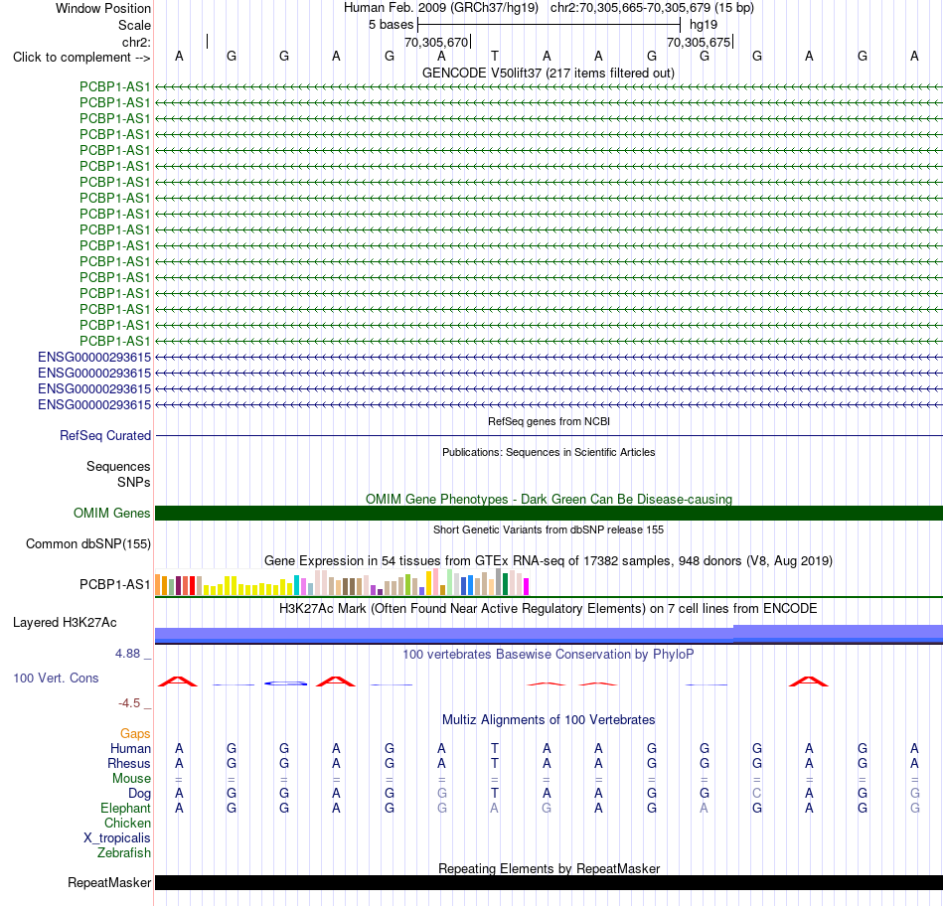
Task: Open the Short Genetic Variants from dbSNP title
Action: 549,529
